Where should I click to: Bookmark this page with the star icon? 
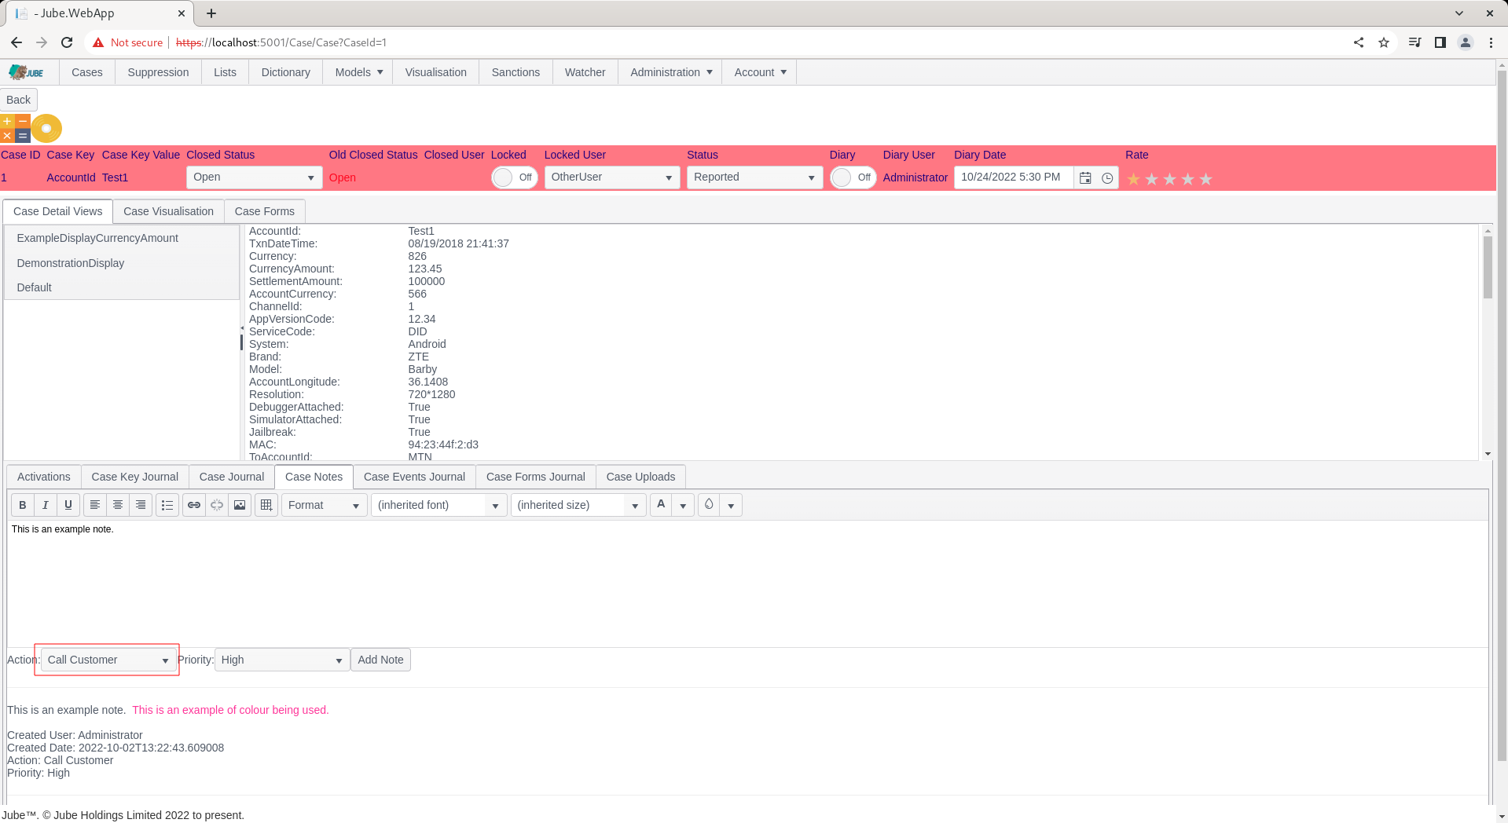click(1384, 42)
